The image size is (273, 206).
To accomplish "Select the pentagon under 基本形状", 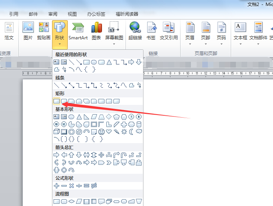I will (x=116, y=116).
